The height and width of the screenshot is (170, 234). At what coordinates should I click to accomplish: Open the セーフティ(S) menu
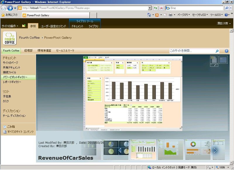pyautogui.click(x=200, y=15)
